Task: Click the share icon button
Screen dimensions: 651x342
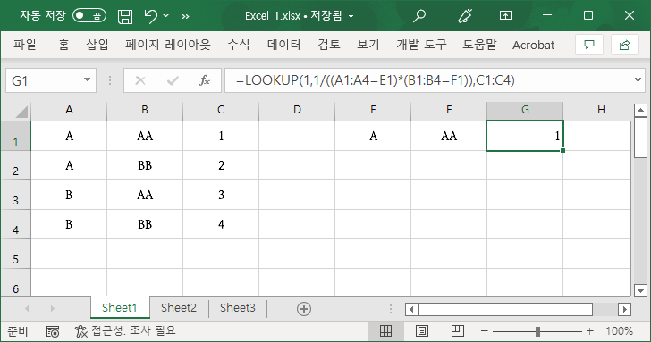Action: tap(624, 45)
